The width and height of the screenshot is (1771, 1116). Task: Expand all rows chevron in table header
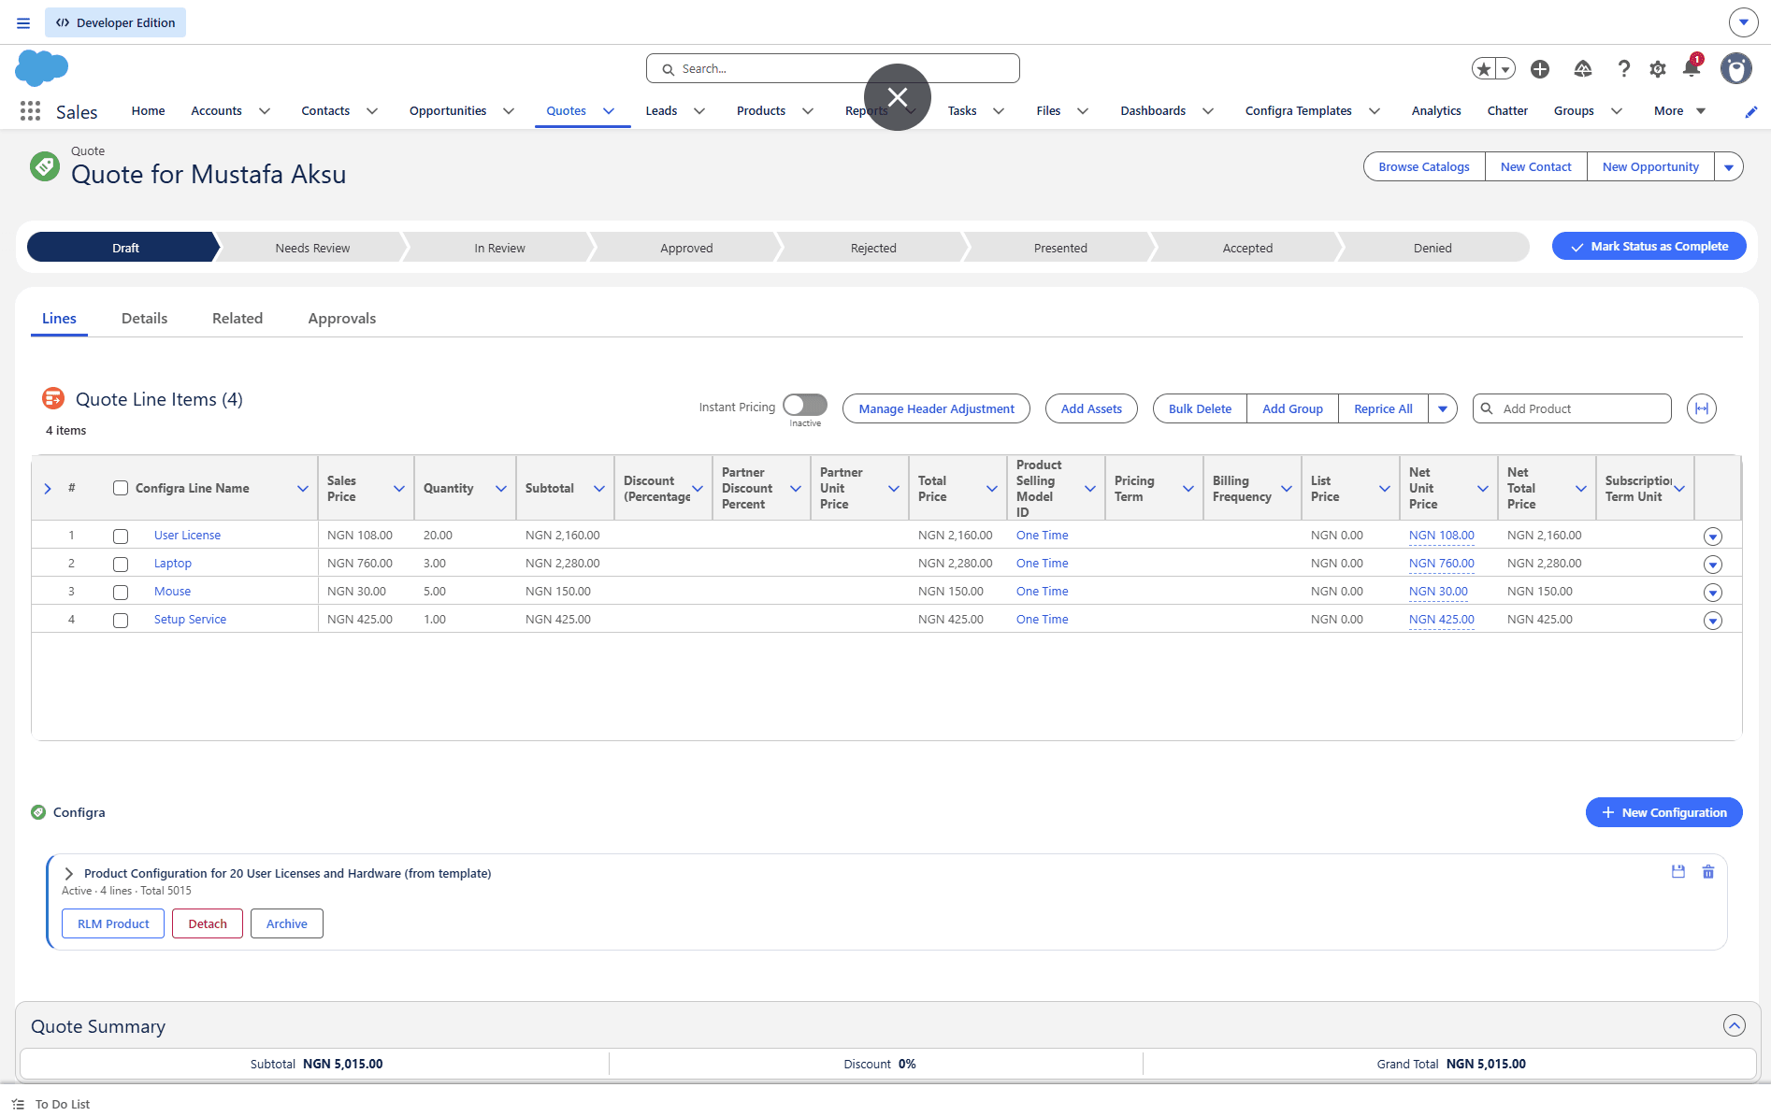(x=48, y=488)
